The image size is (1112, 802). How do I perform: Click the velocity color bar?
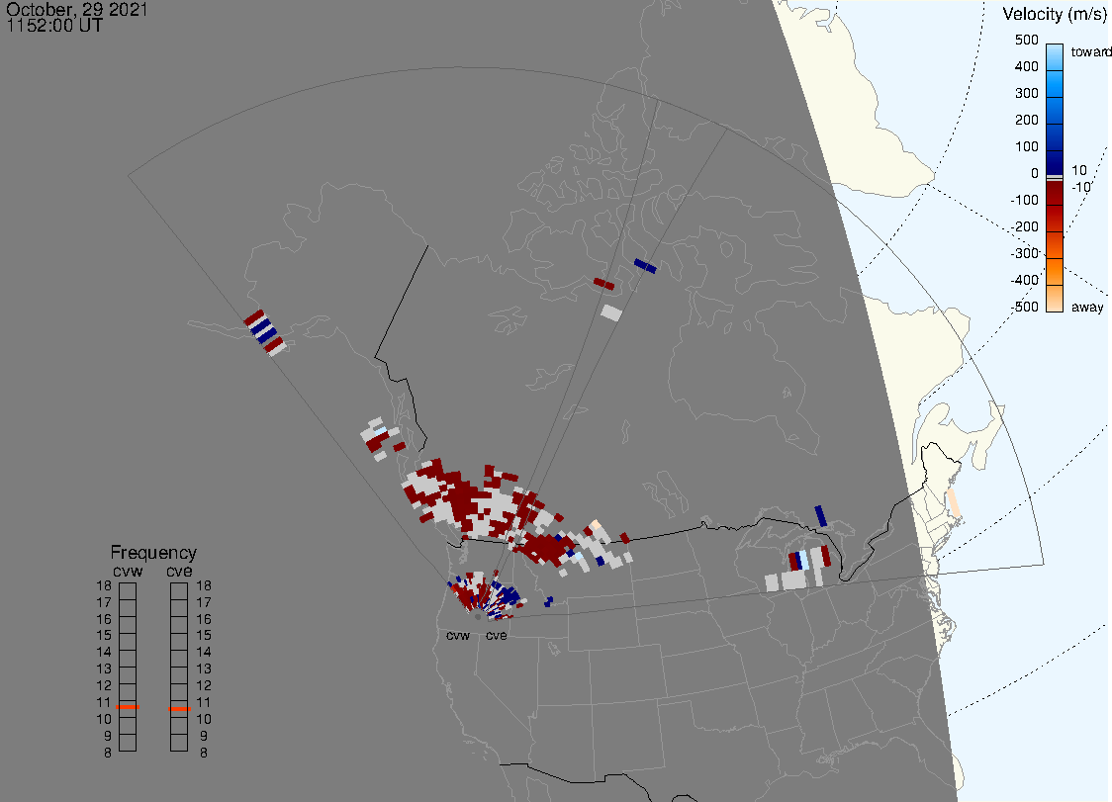pos(1055,178)
